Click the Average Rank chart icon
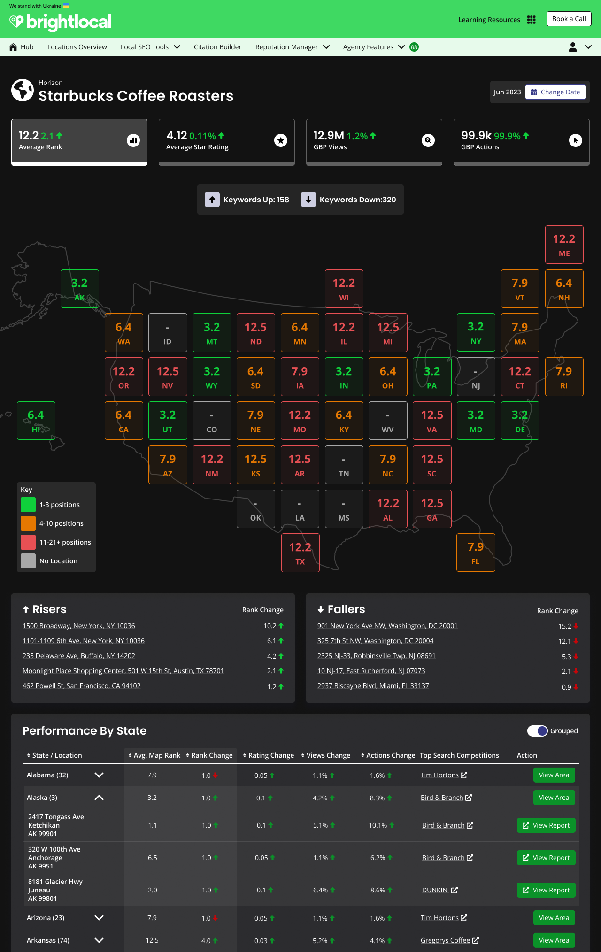601x952 pixels. tap(133, 140)
